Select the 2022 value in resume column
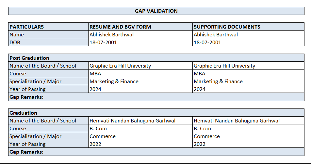This screenshot has height=165, width=311. [140, 144]
